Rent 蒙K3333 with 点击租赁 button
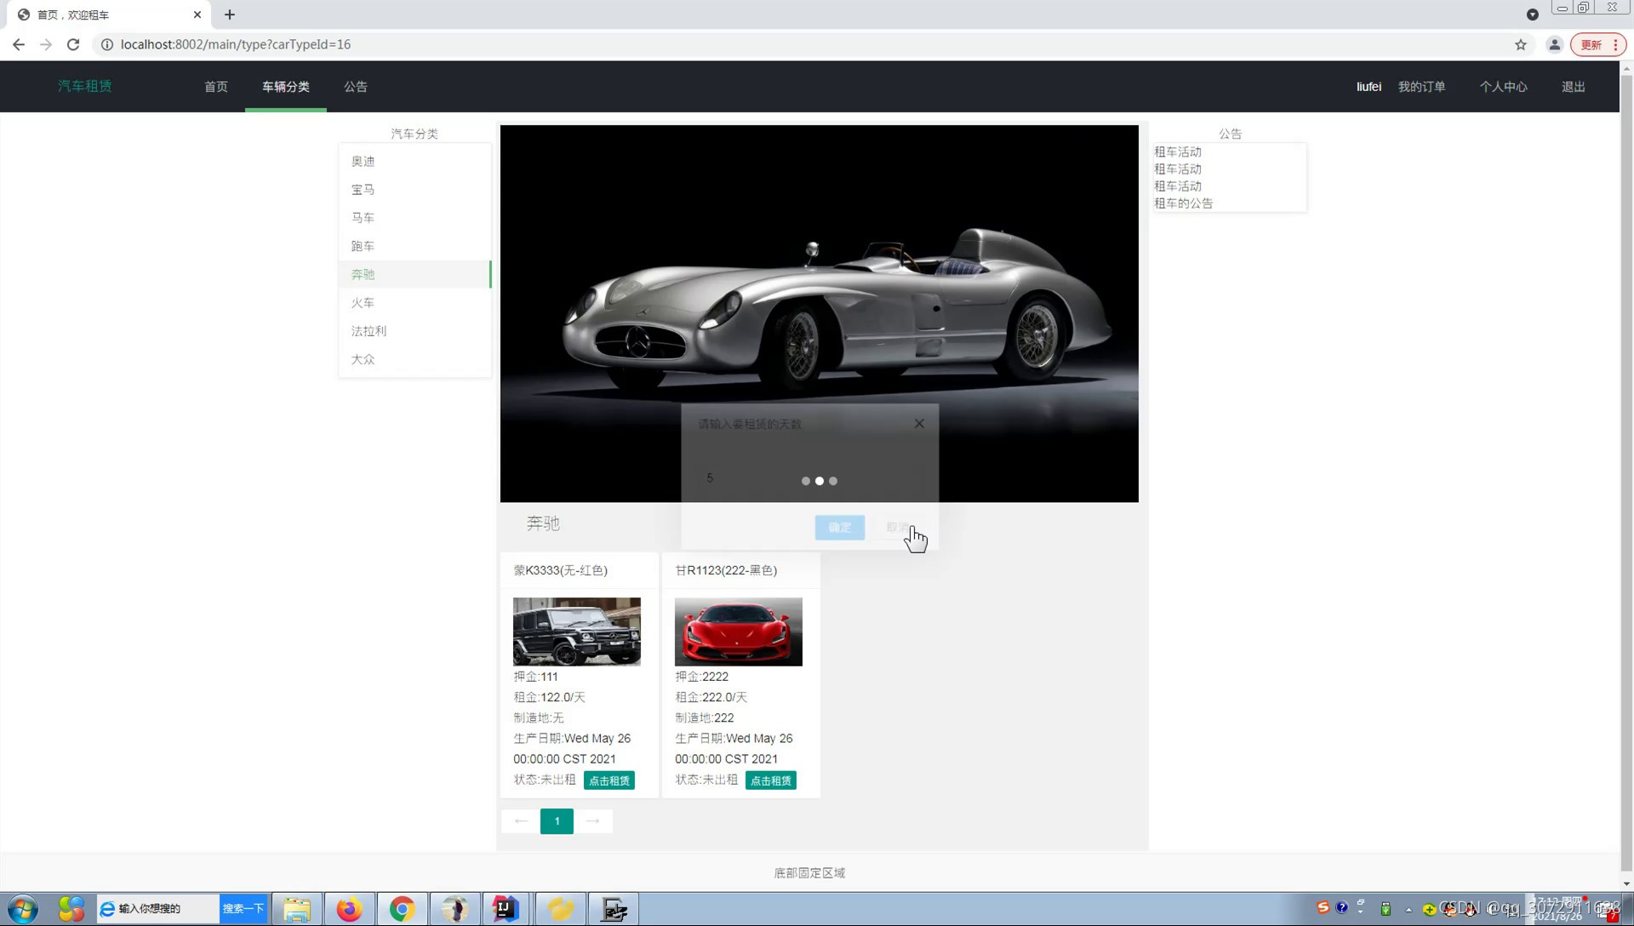 (x=609, y=780)
